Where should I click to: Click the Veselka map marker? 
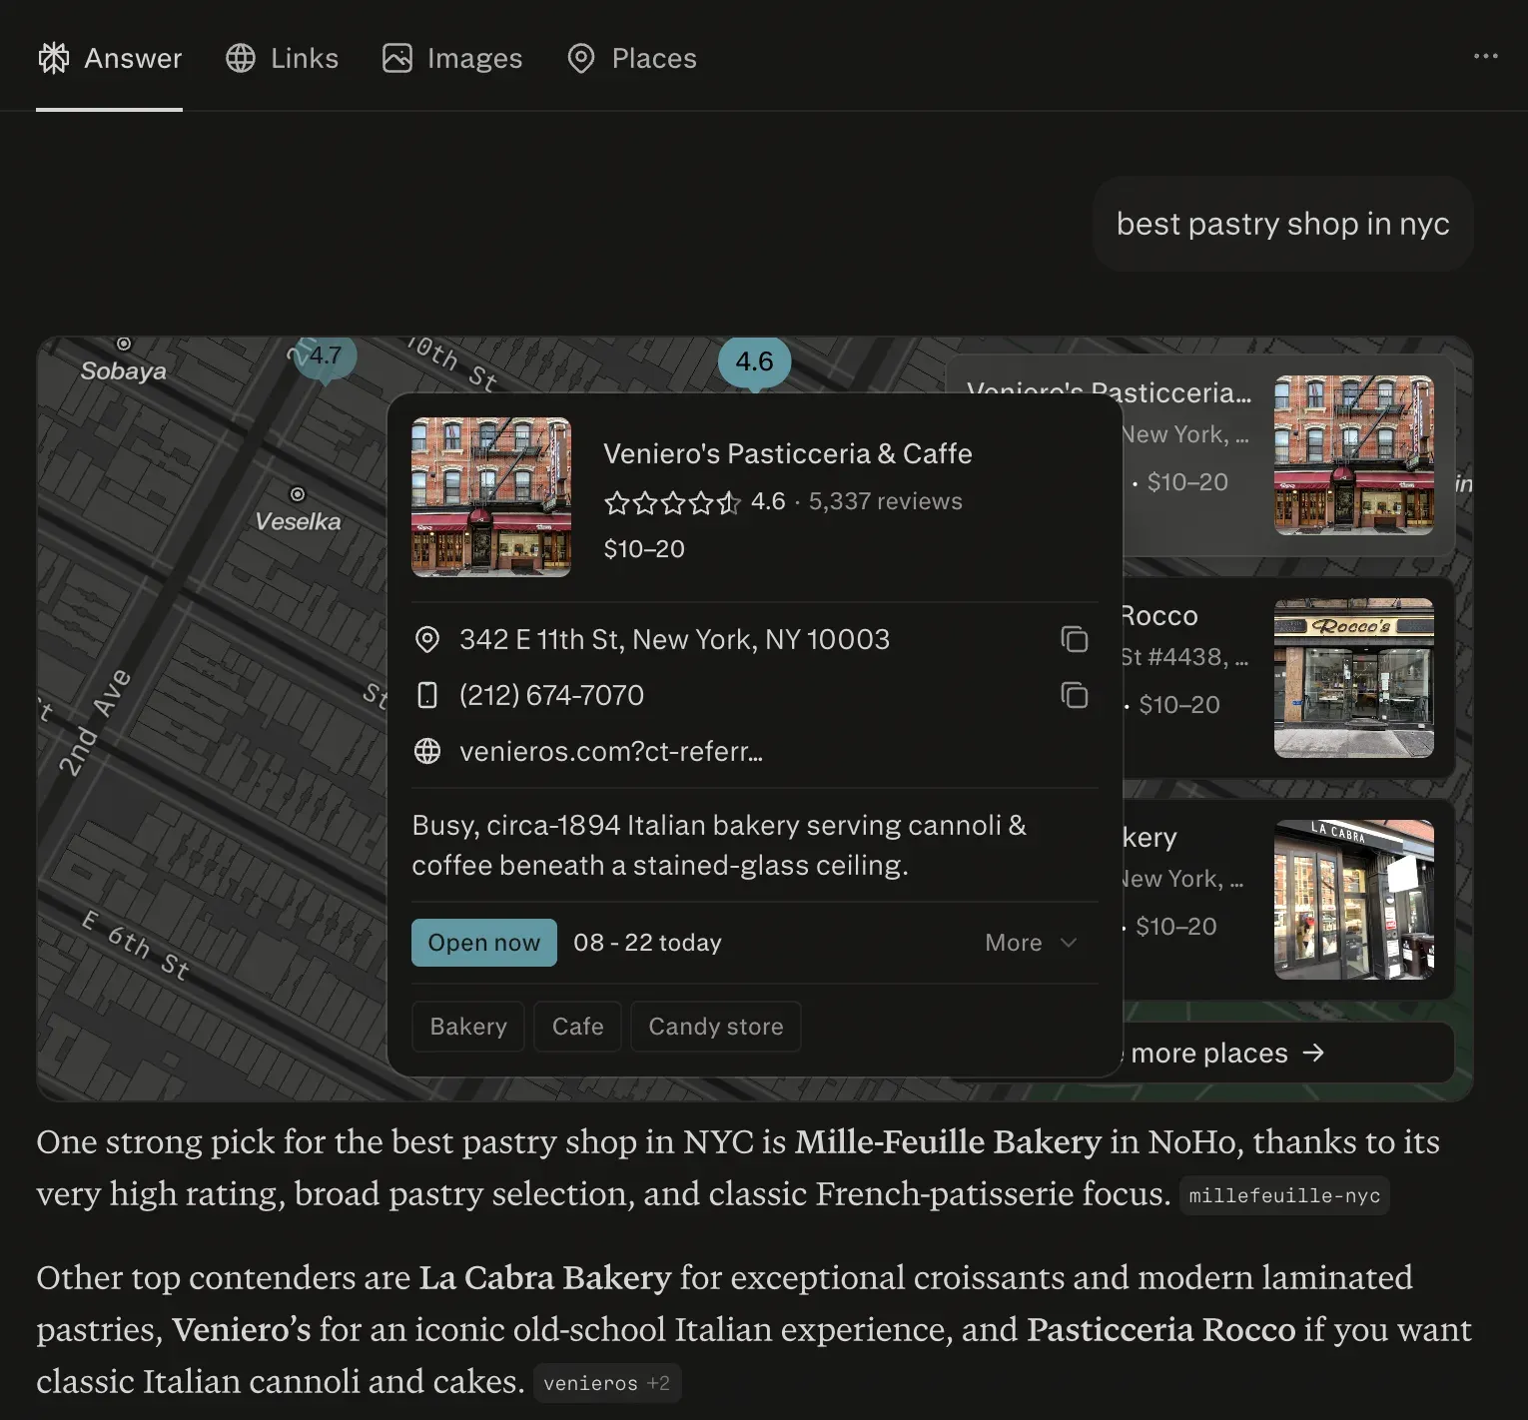[x=298, y=494]
